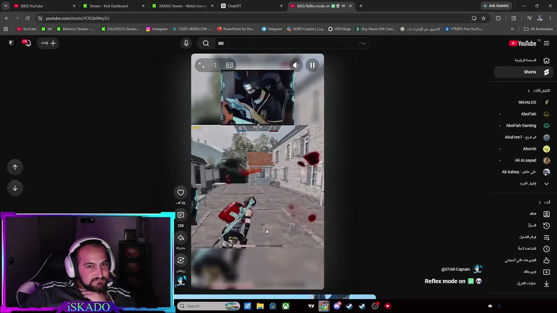Viewport: 557px width, 313px height.
Task: Toggle the YouTube guide hamburger menu
Action: pyautogui.click(x=547, y=43)
